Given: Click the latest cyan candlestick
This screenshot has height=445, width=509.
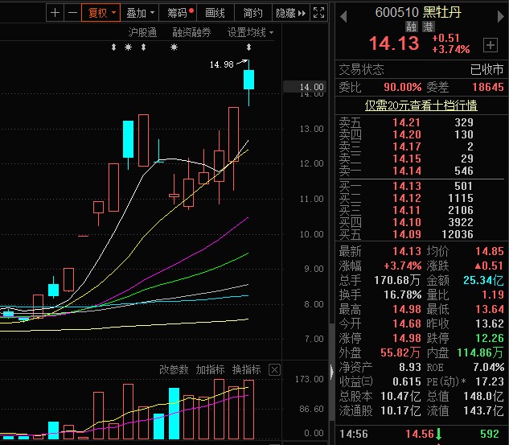Looking at the screenshot, I should point(249,80).
